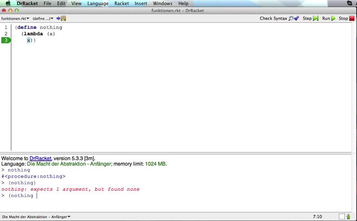
Task: Open the File menu
Action: 47,4
